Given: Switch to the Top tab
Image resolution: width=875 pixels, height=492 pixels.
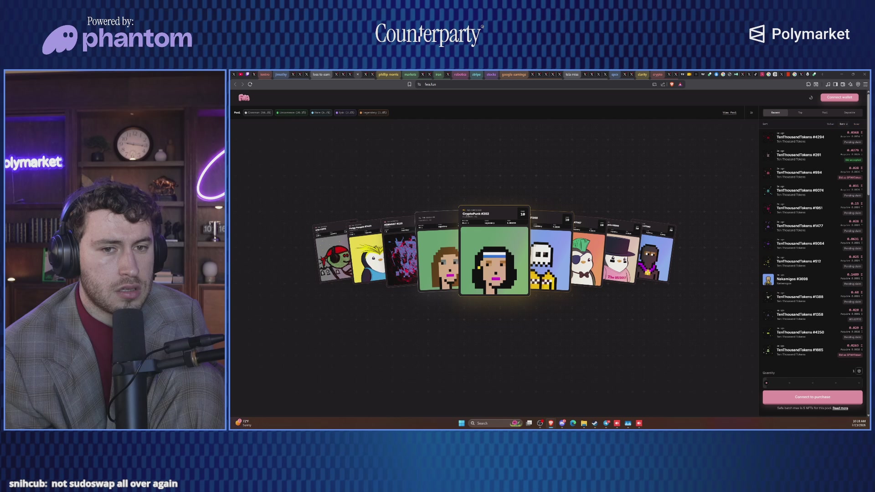Looking at the screenshot, I should (800, 113).
